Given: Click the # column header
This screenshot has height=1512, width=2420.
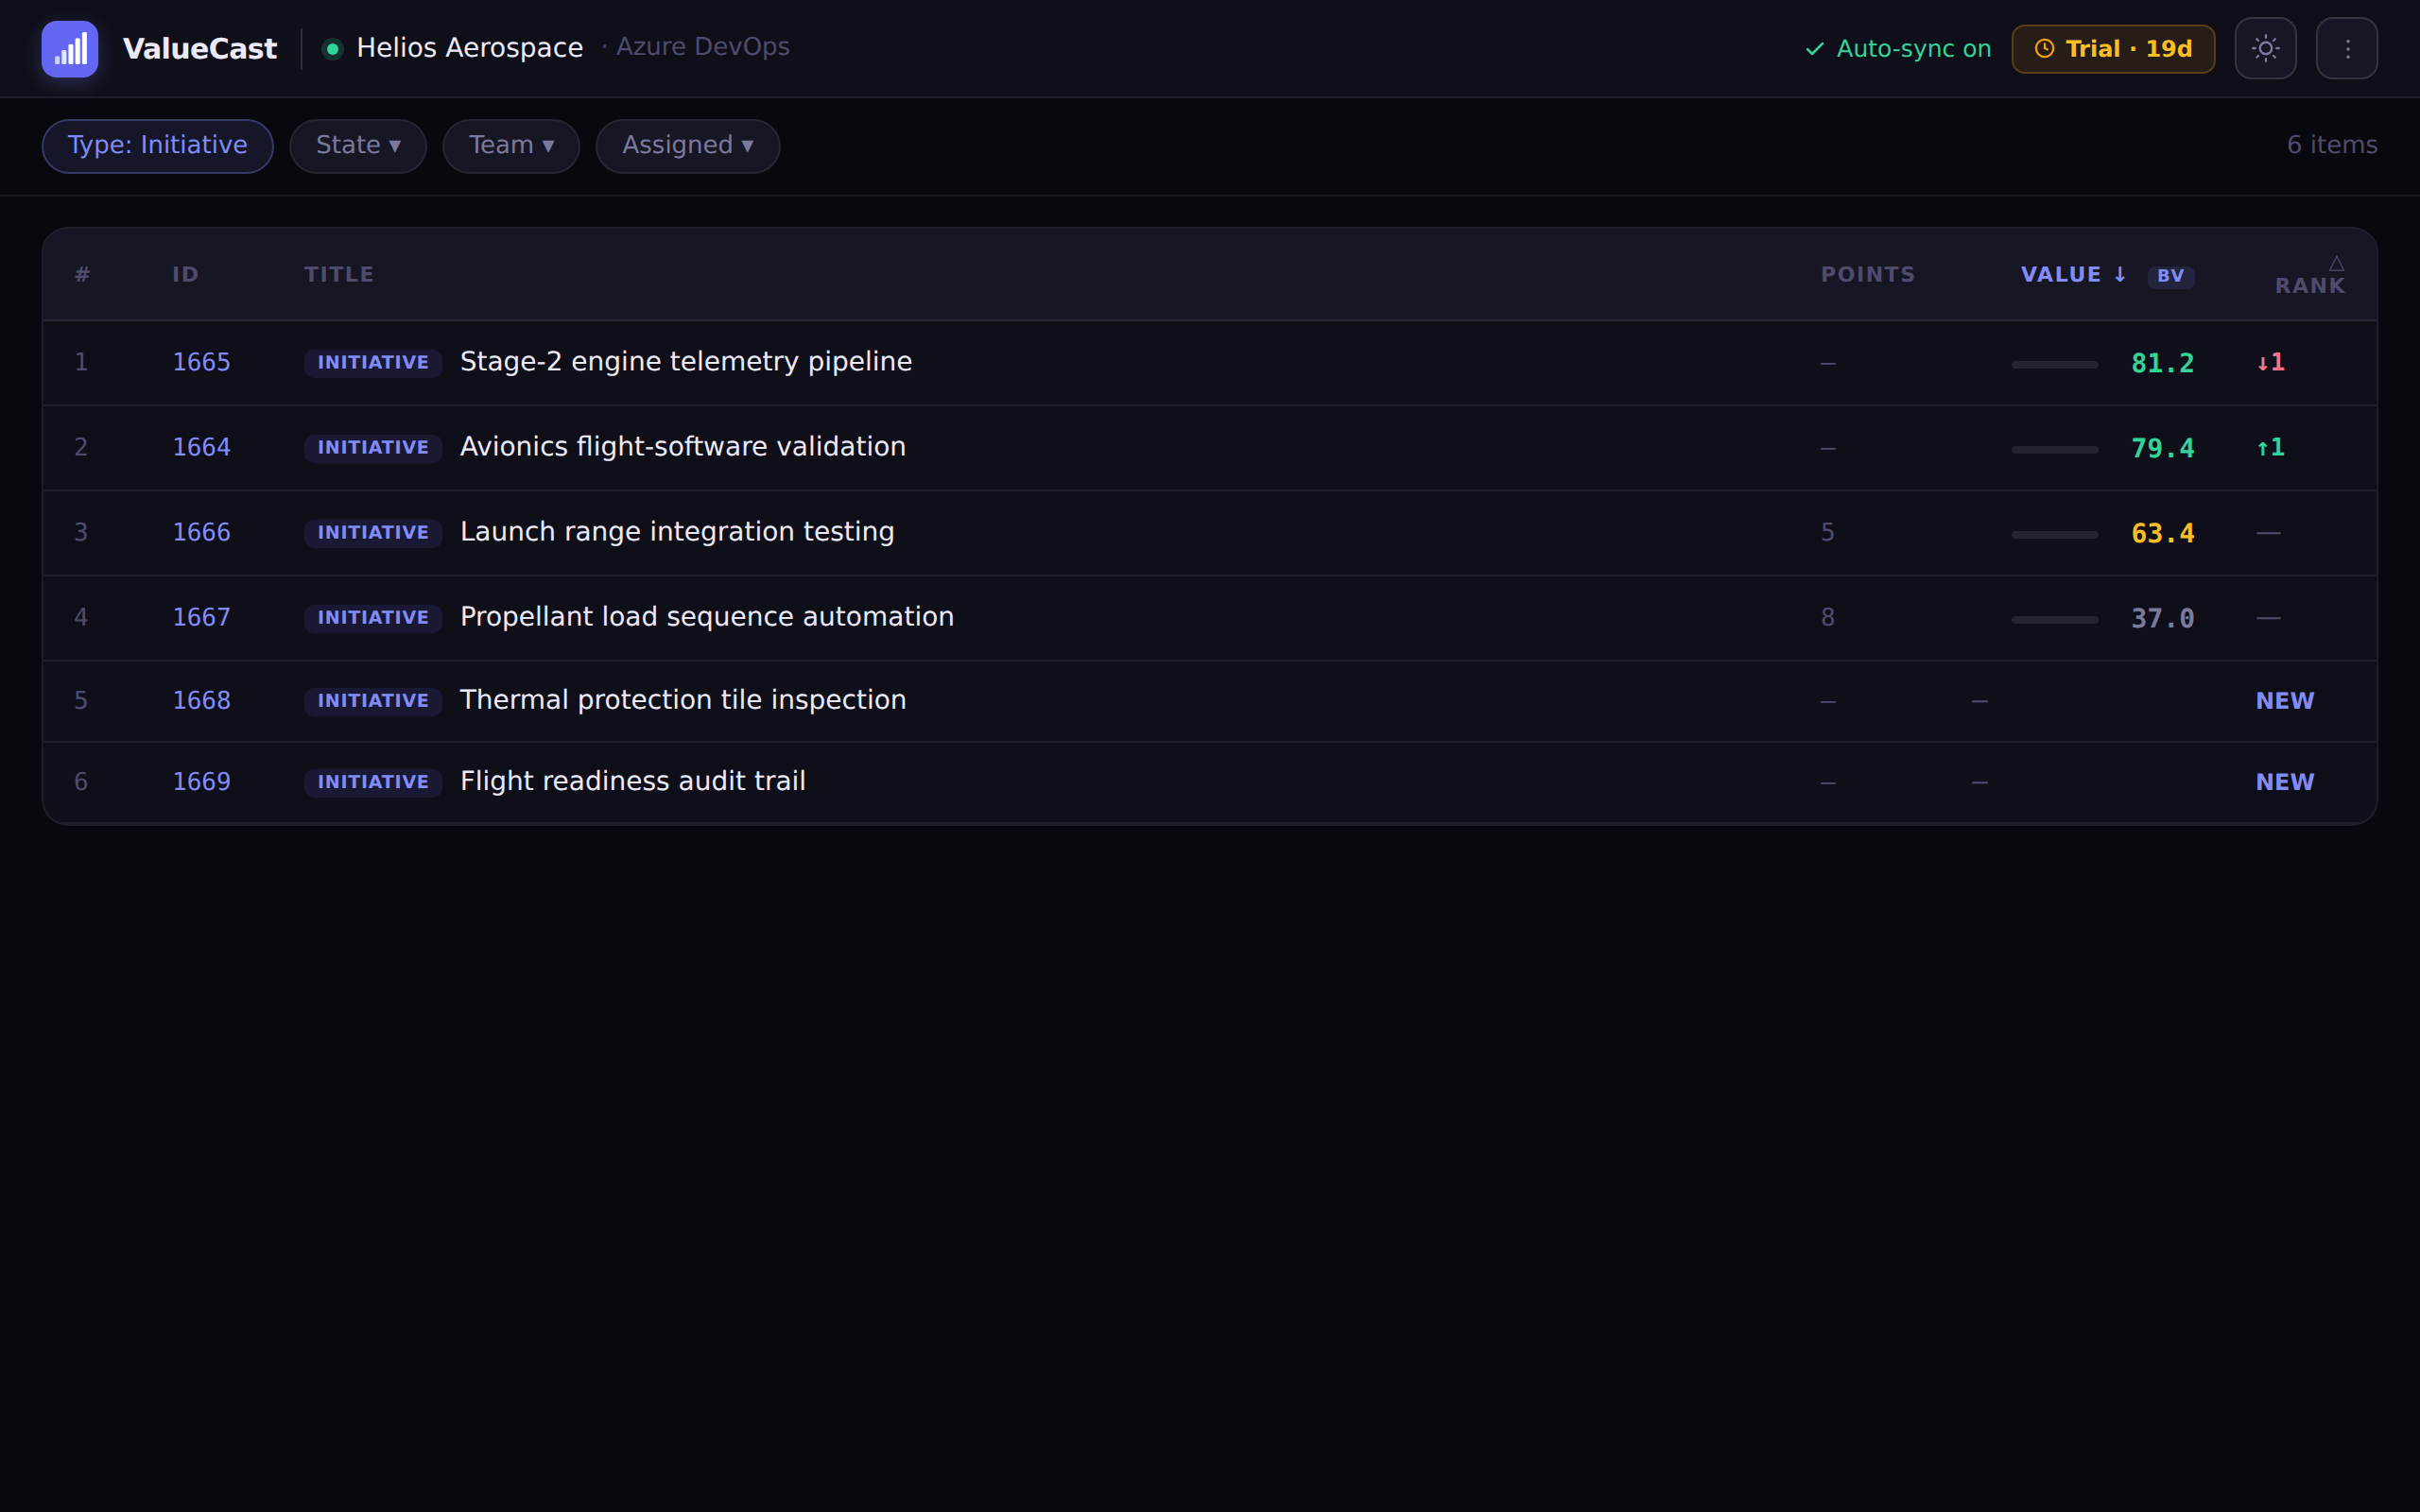Looking at the screenshot, I should [x=82, y=275].
